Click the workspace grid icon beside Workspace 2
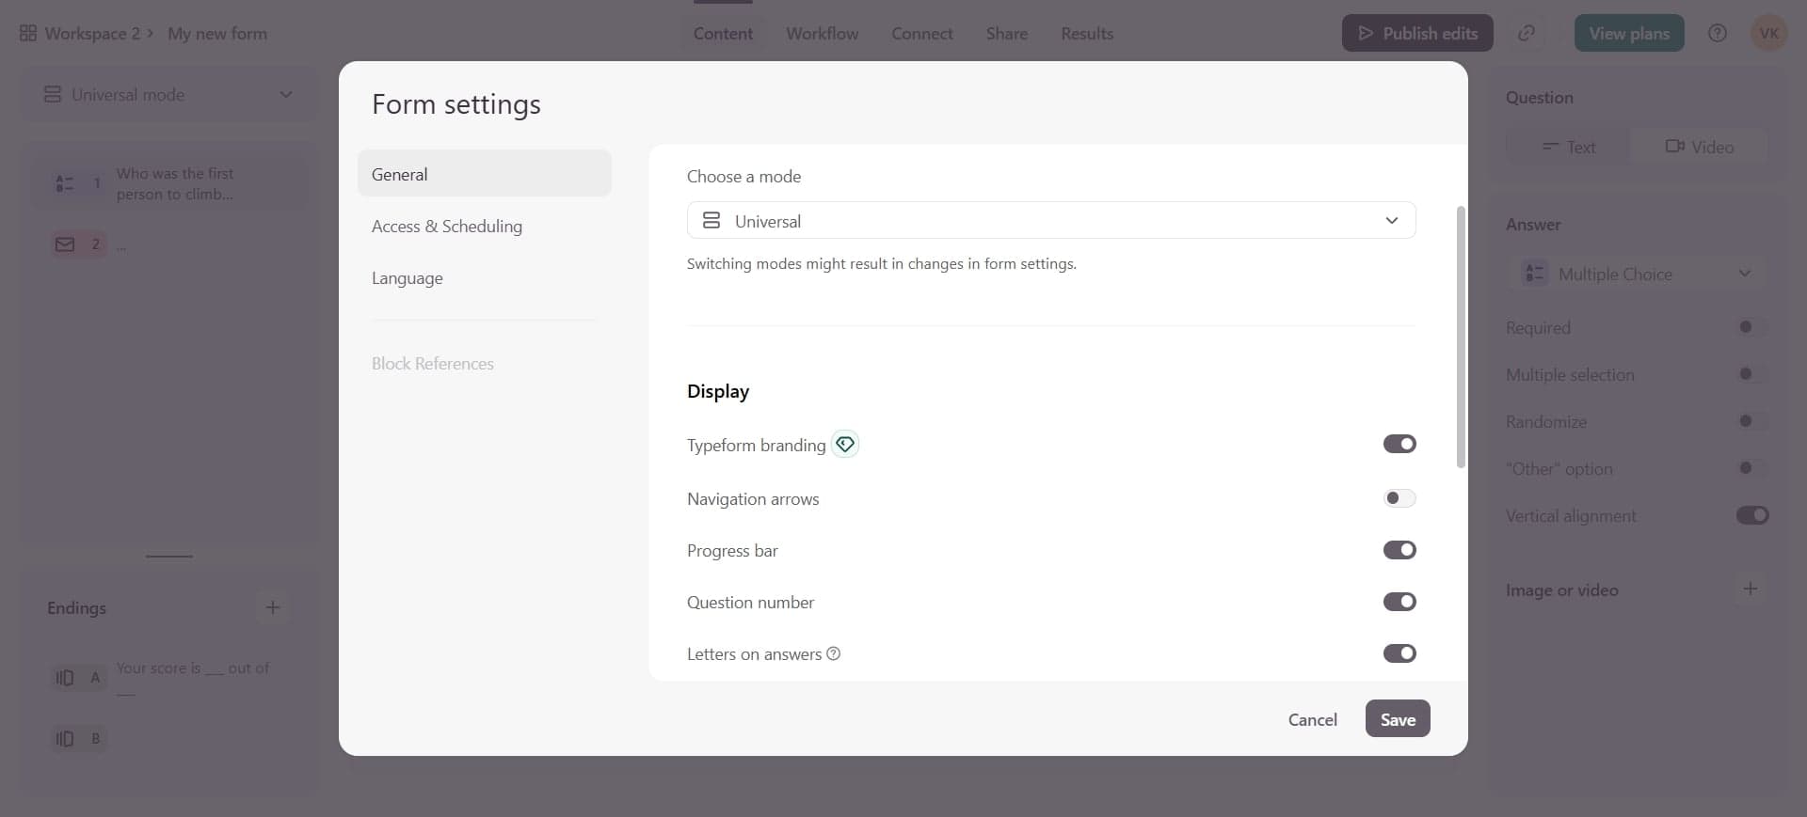 (x=28, y=33)
